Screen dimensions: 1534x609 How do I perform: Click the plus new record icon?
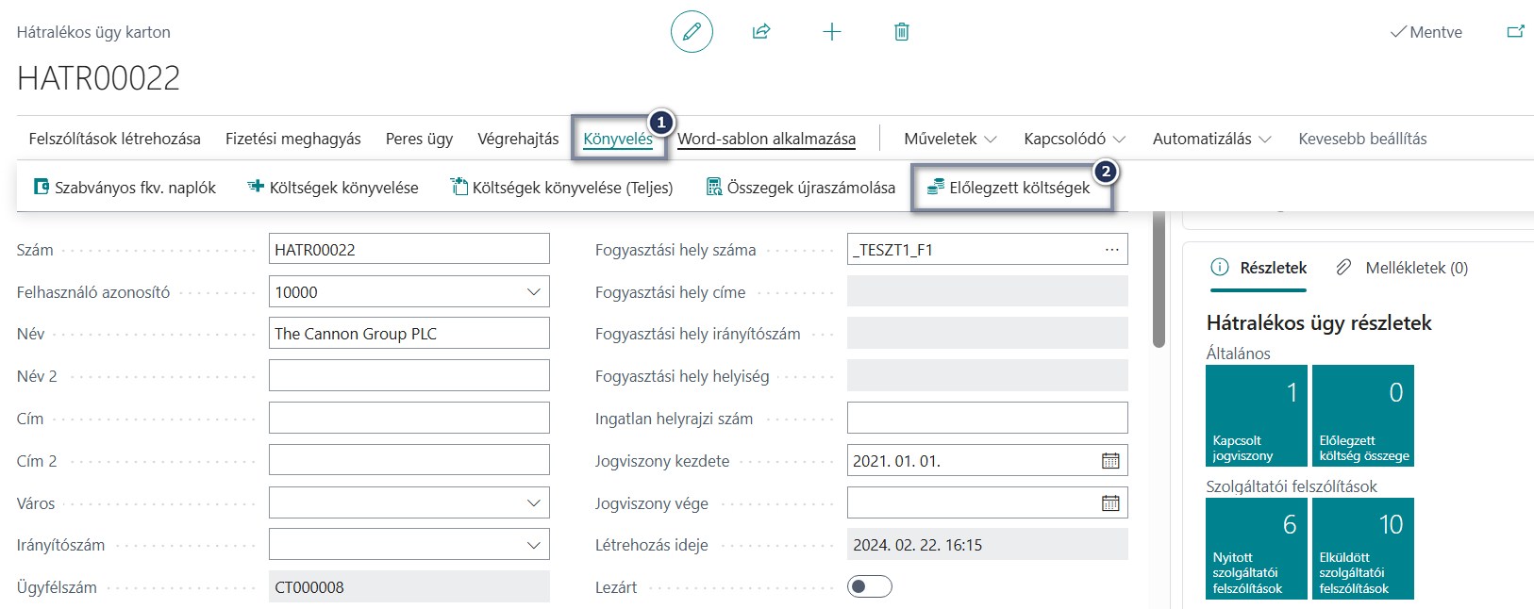[831, 32]
